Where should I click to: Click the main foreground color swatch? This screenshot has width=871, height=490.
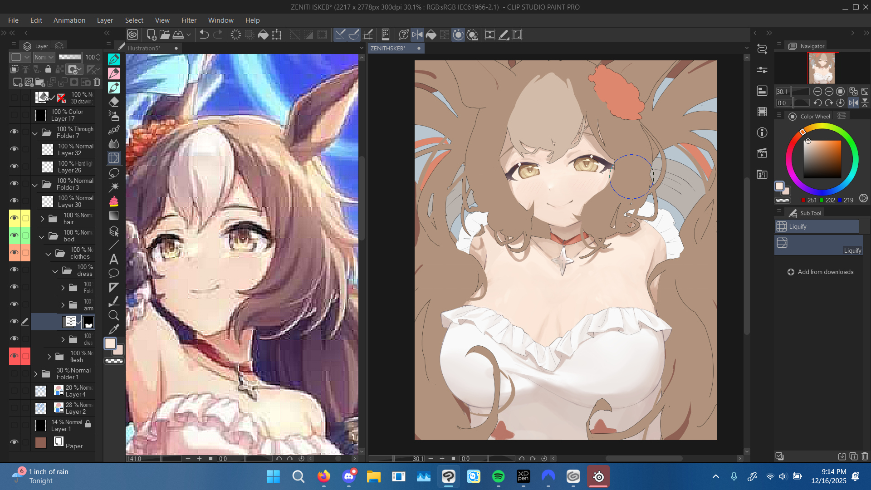tap(110, 343)
